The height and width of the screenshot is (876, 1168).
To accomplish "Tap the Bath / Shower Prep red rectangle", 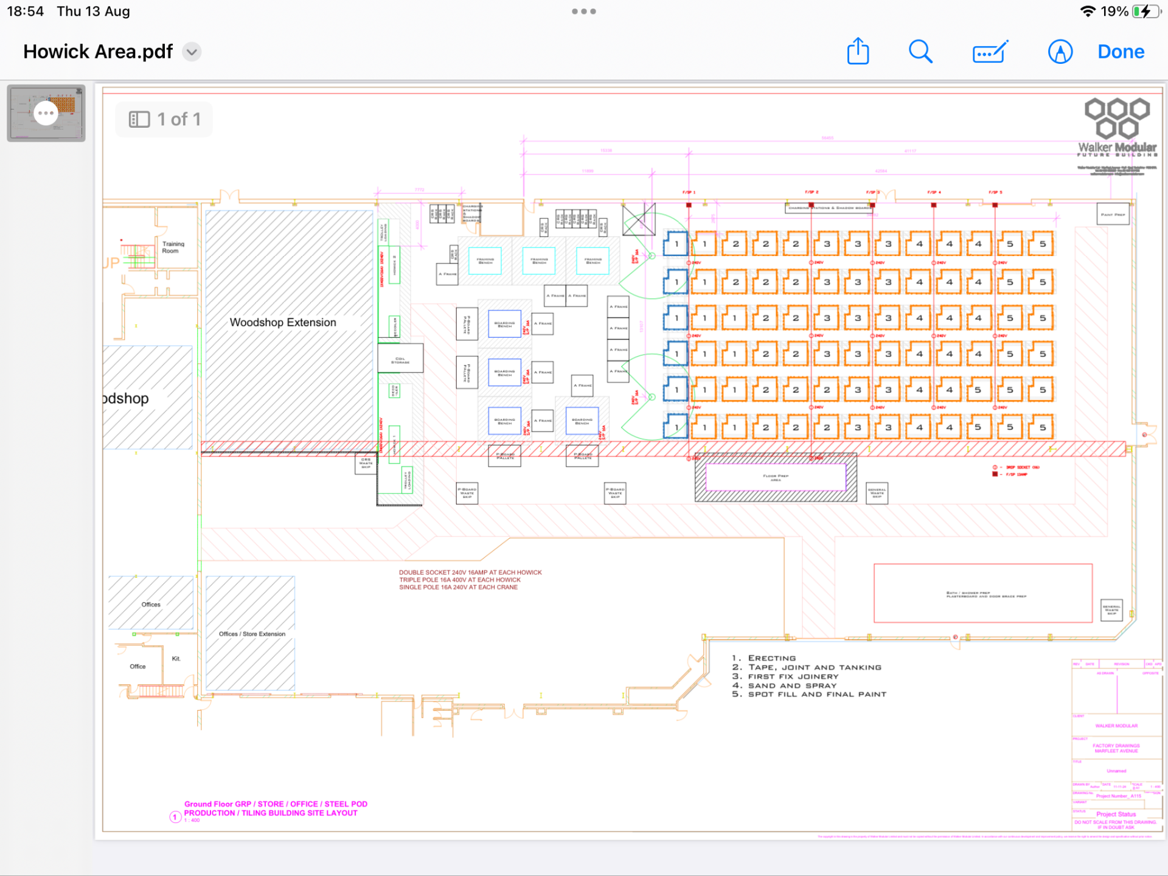I will (983, 593).
